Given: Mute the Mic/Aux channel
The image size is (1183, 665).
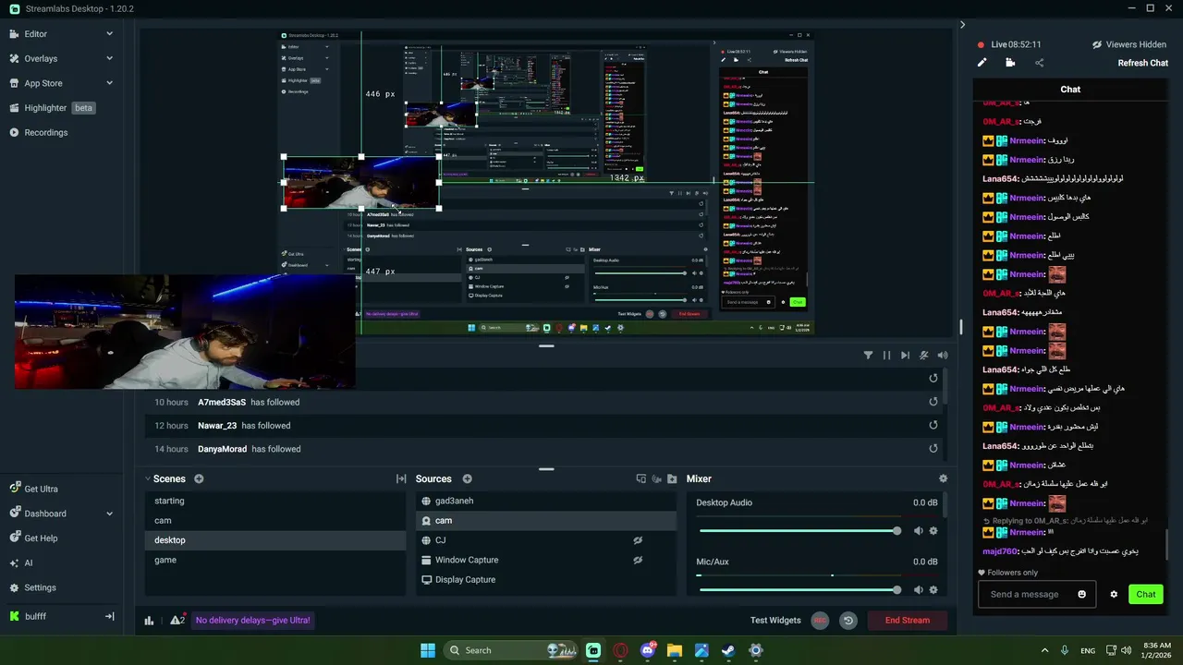Looking at the screenshot, I should click(919, 589).
